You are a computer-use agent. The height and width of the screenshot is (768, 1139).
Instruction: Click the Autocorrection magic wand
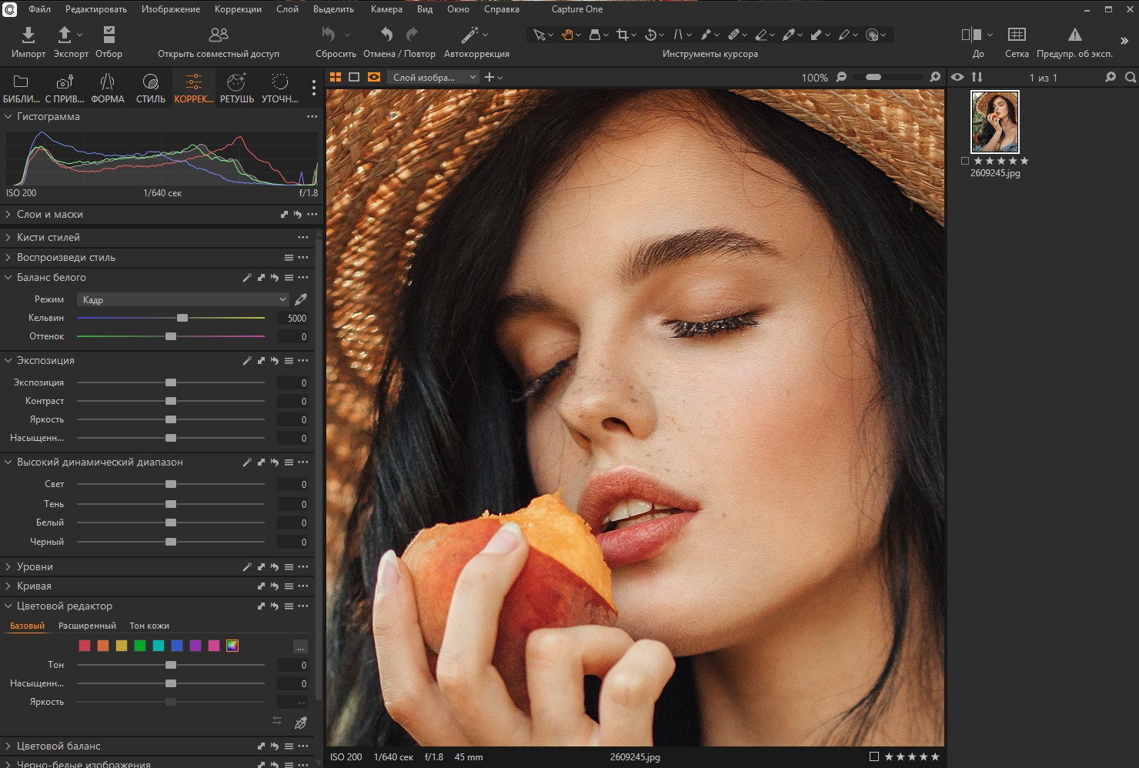469,35
